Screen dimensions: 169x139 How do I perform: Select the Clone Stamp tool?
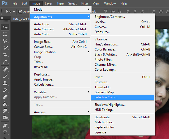[x=5, y=83]
